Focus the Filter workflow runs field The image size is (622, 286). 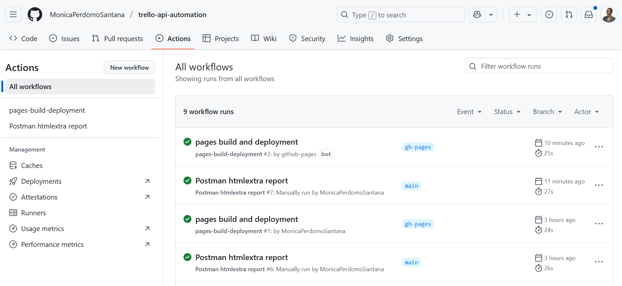pos(539,66)
